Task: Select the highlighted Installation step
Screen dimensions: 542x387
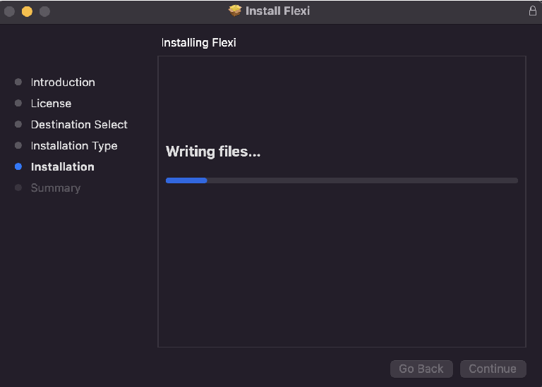Action: (62, 167)
